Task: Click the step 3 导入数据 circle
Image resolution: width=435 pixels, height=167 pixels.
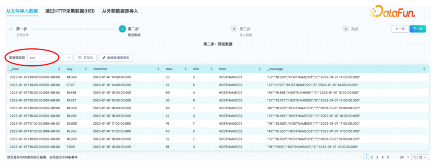Action: (x=234, y=29)
